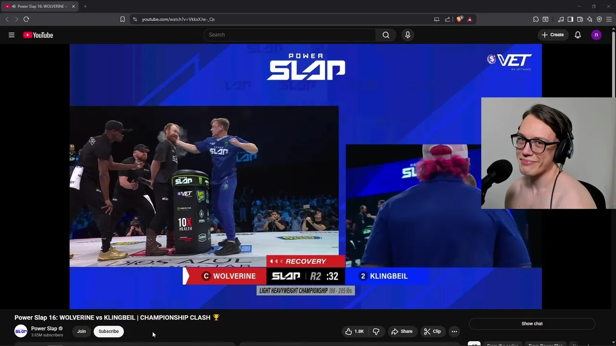Click the install/cast screen icon in address bar

pyautogui.click(x=436, y=19)
